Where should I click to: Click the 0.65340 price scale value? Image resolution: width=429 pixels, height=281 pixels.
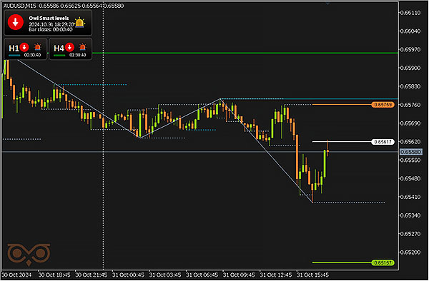(410, 215)
